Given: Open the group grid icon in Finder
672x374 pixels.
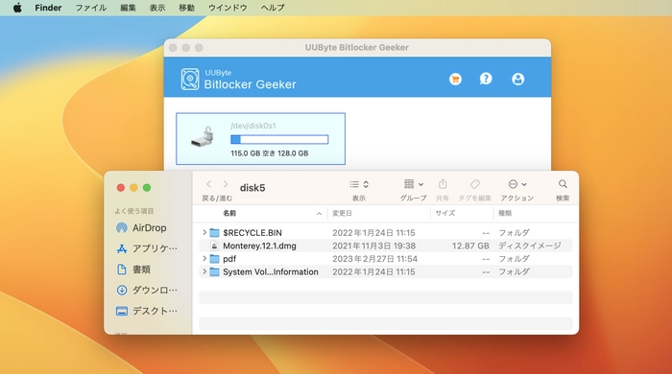Looking at the screenshot, I should point(409,184).
